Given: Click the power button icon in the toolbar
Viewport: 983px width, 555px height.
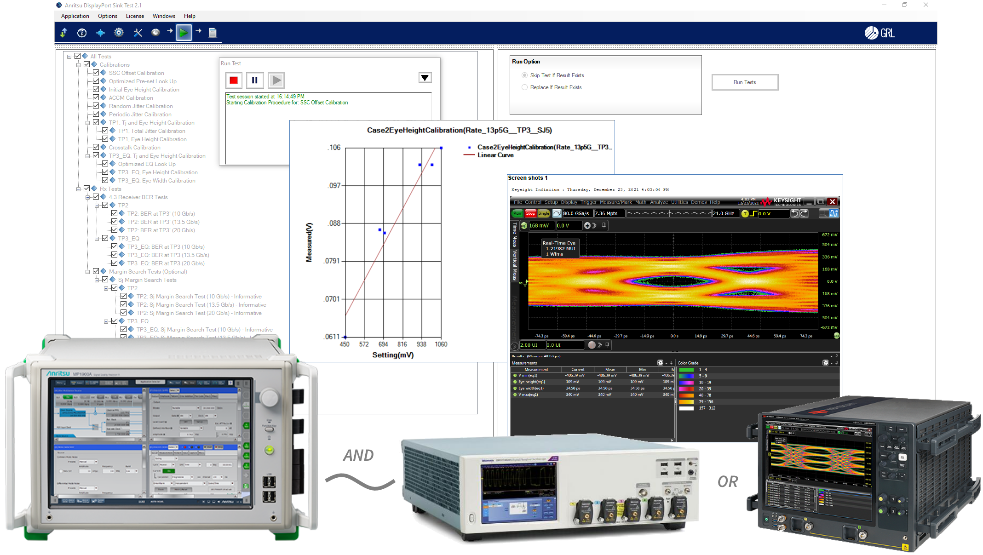Looking at the screenshot, I should (155, 33).
